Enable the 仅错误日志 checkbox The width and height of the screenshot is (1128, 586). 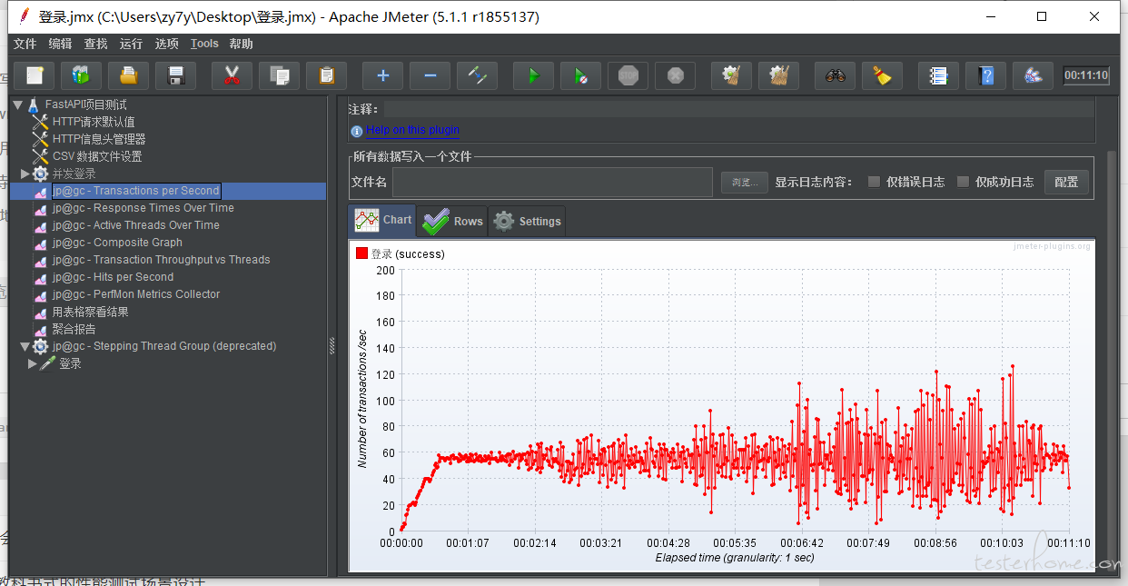(x=874, y=182)
